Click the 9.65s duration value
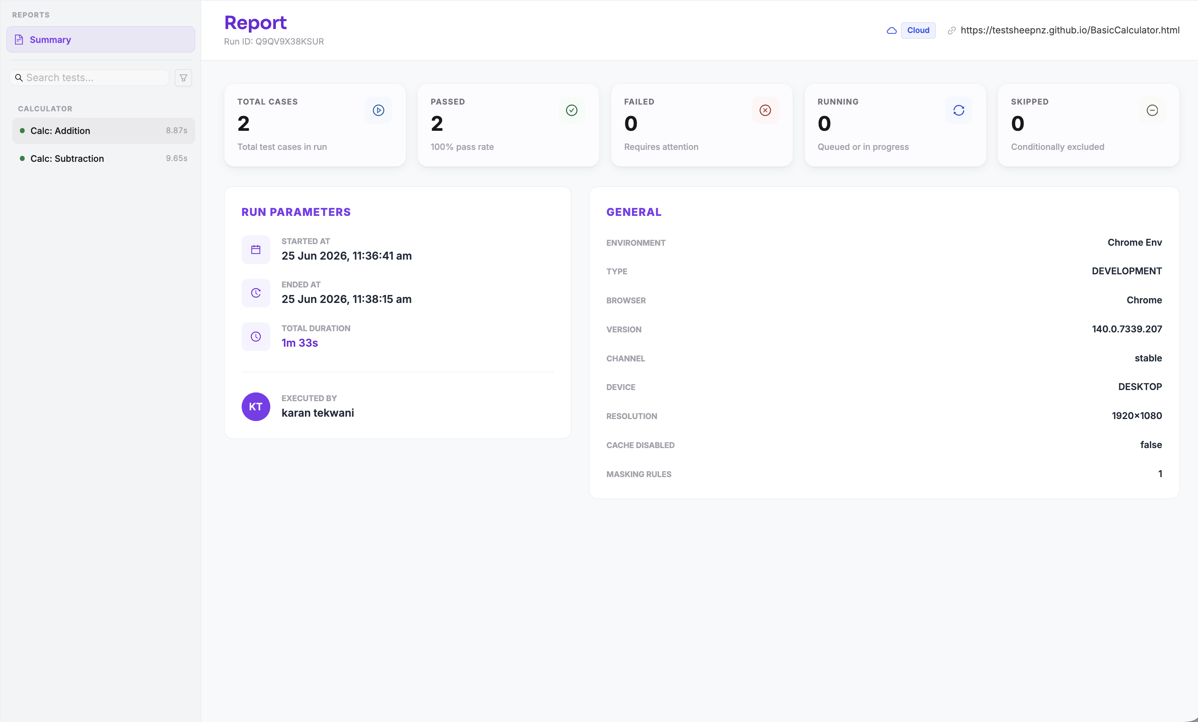 click(x=176, y=159)
